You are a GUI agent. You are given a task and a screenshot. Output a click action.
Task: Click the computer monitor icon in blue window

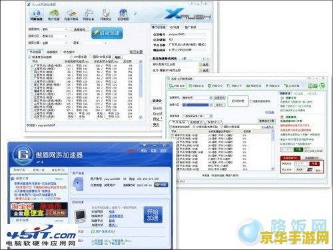pyautogui.click(x=81, y=215)
